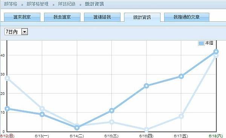The image size is (226, 138).
Task: Open the 部落格管理 breadcrumb link
Action: [37, 4]
